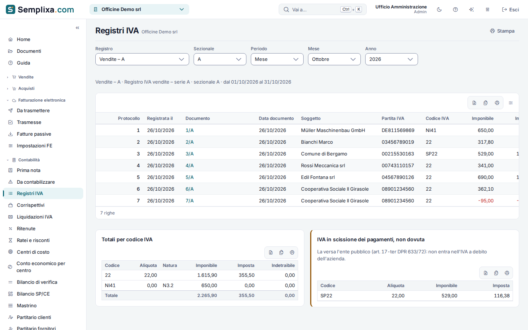This screenshot has width=528, height=330.
Task: Print the main register table
Action: (497, 103)
